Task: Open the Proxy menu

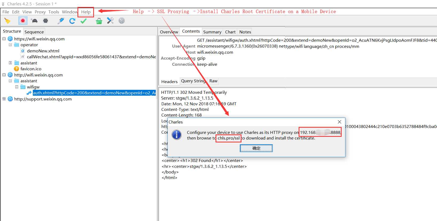Action: click(40, 12)
